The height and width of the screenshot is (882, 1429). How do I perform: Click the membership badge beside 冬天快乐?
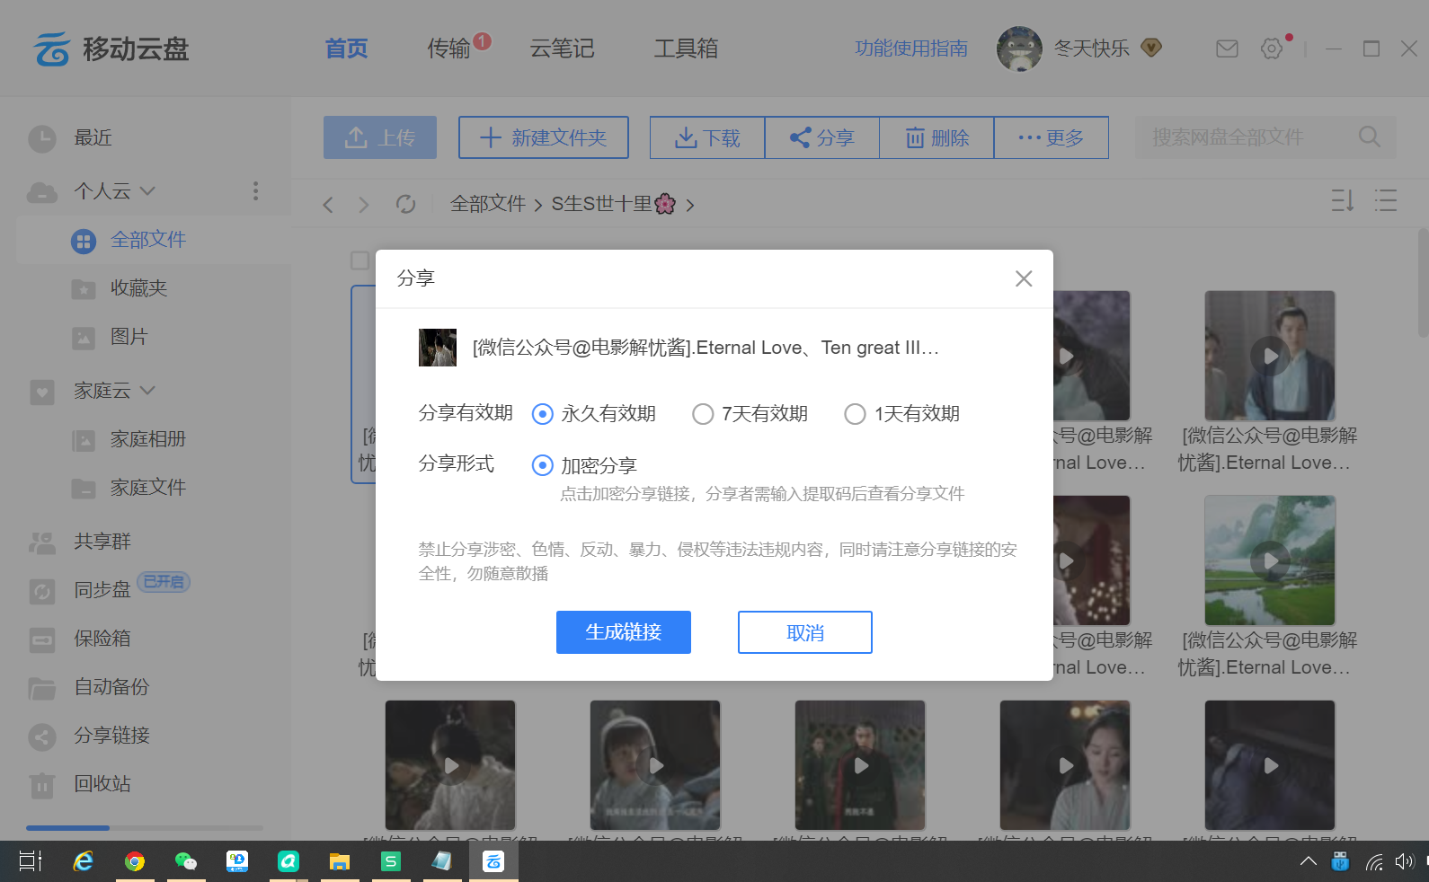[1151, 48]
